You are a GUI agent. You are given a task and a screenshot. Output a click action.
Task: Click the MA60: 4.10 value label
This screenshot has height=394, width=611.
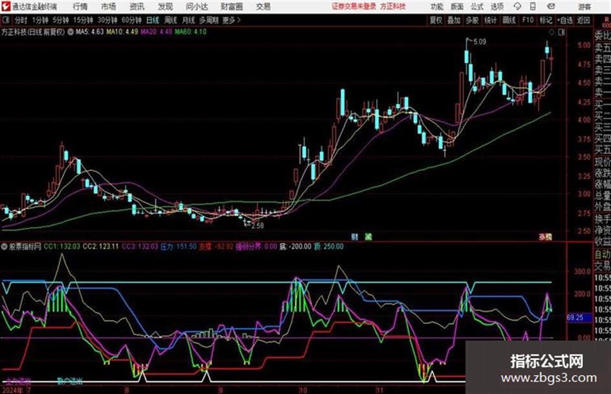191,32
